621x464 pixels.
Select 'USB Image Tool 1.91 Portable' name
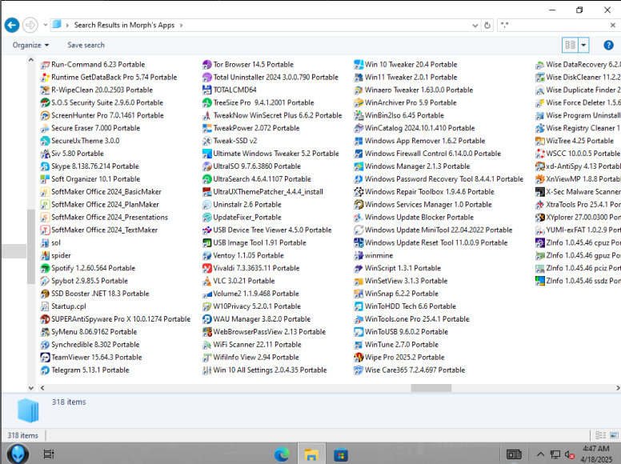[260, 242]
